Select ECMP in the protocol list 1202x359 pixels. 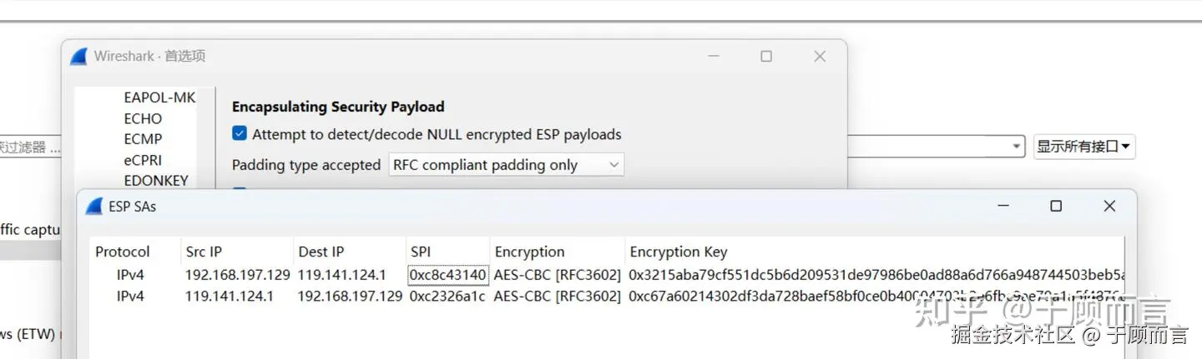coord(143,139)
